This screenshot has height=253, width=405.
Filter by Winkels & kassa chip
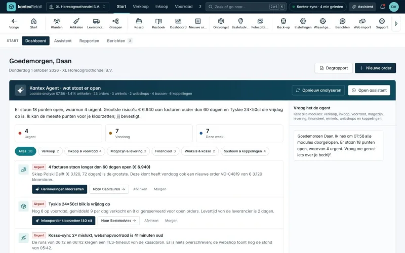(199, 151)
